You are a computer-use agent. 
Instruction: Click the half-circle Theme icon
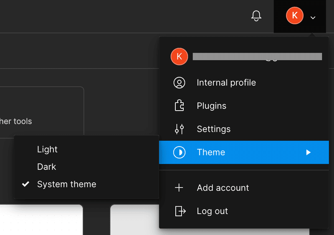tap(179, 152)
